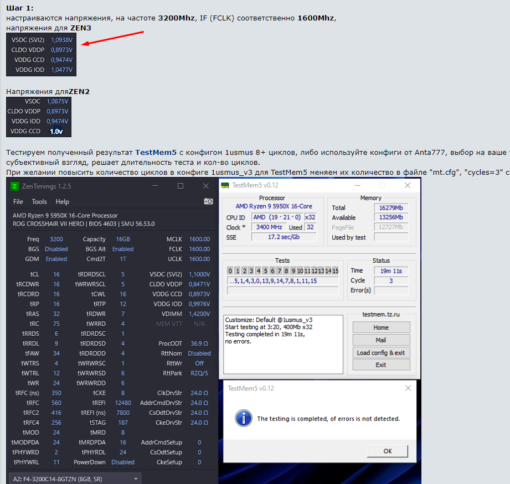Click ROG CROSSHAIR VII HERO BIOS info line

(x=84, y=224)
